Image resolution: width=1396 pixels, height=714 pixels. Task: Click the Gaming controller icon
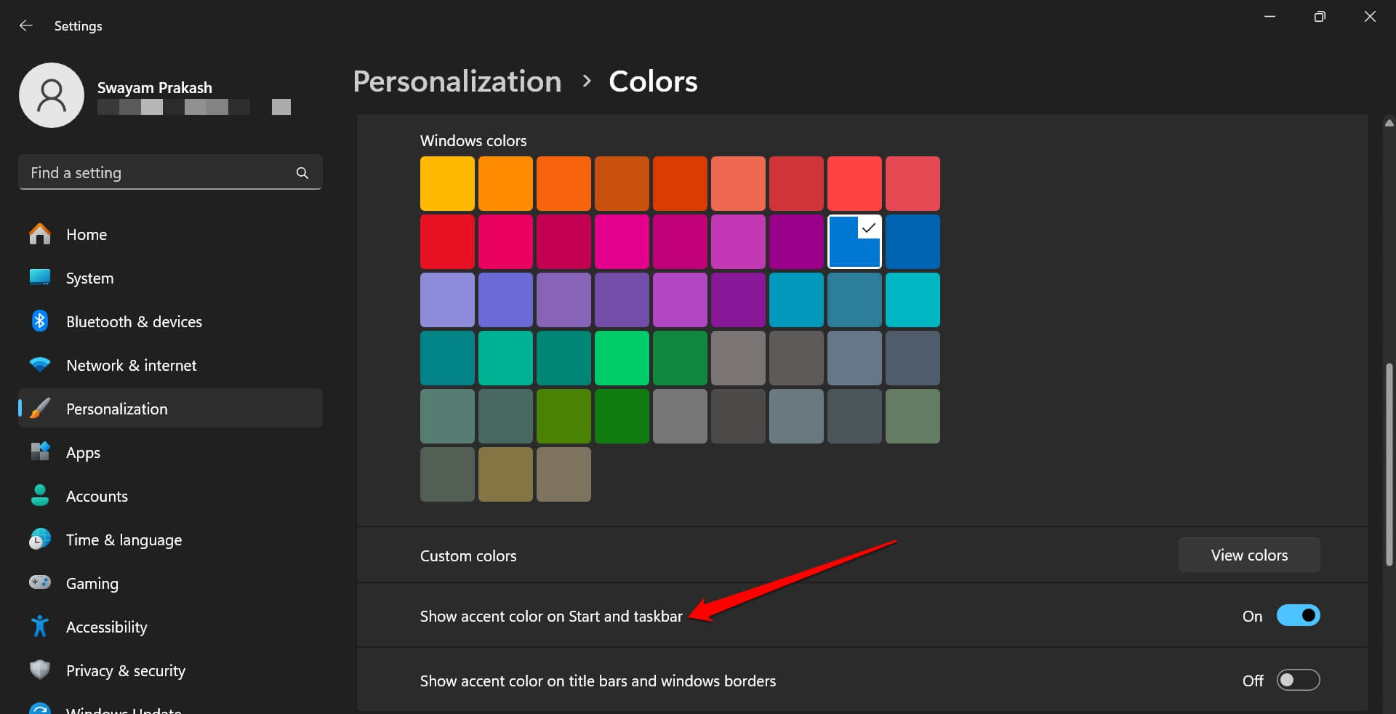click(40, 582)
